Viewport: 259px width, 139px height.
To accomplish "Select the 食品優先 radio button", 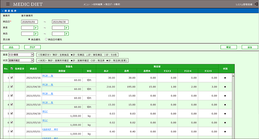I will tap(29, 39).
